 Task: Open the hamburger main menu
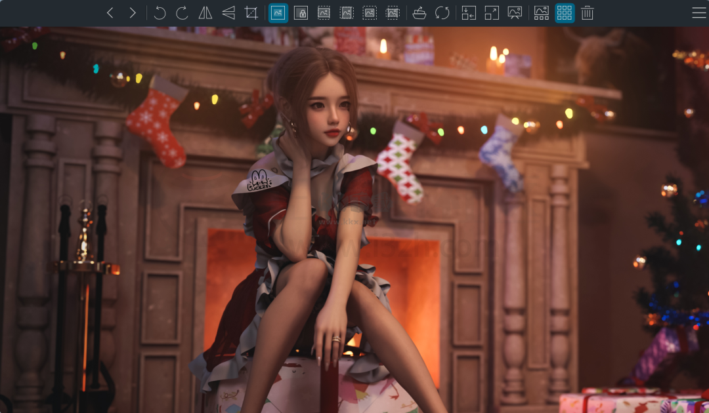pos(698,12)
